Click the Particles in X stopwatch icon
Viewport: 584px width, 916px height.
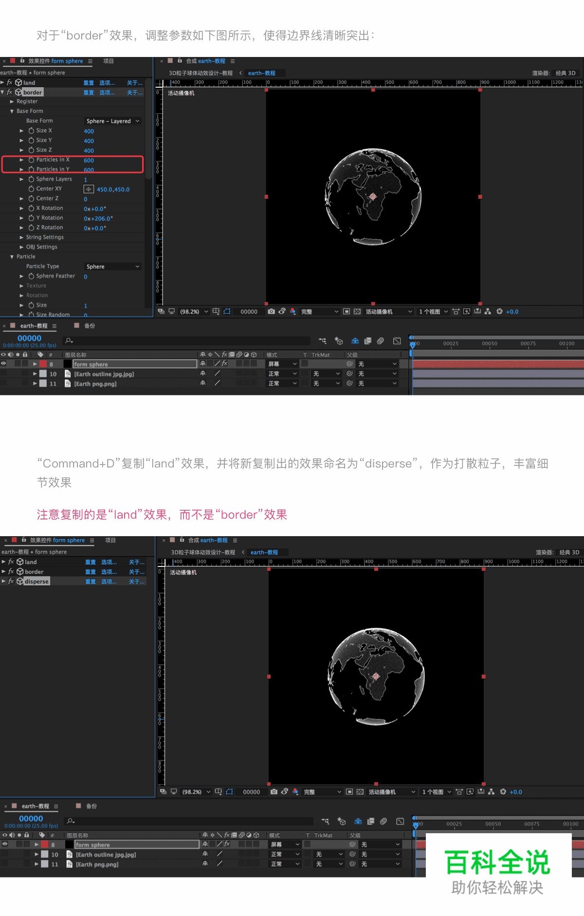tap(31, 160)
